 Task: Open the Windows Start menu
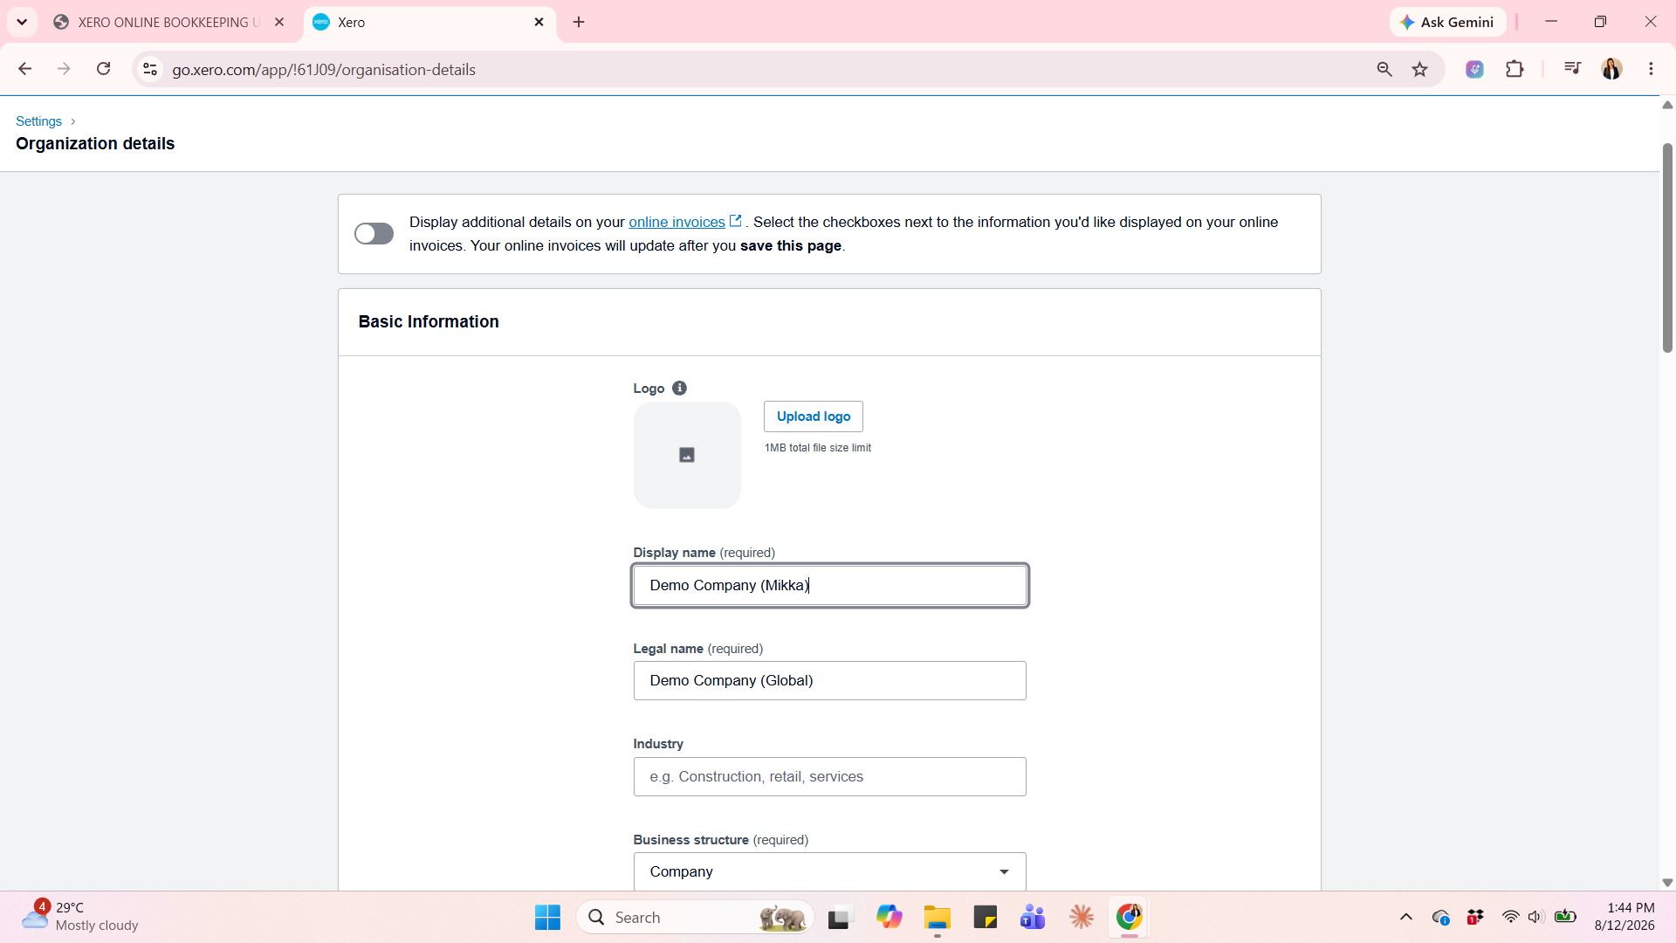tap(547, 918)
